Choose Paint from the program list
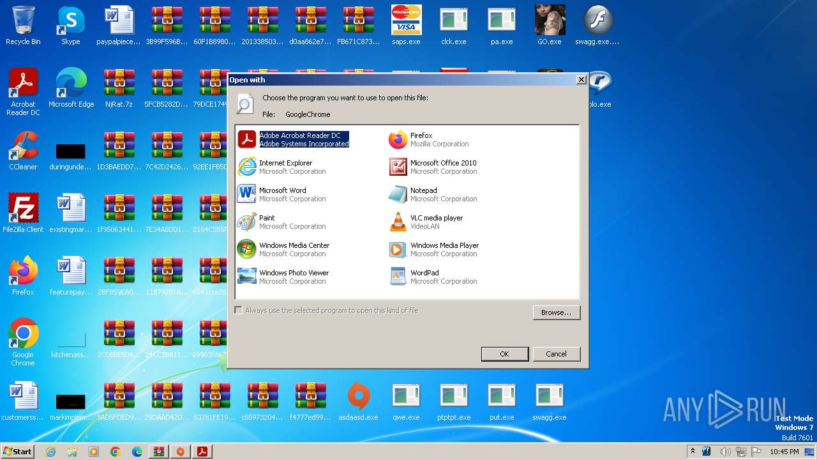The height and width of the screenshot is (460, 817). (x=281, y=222)
